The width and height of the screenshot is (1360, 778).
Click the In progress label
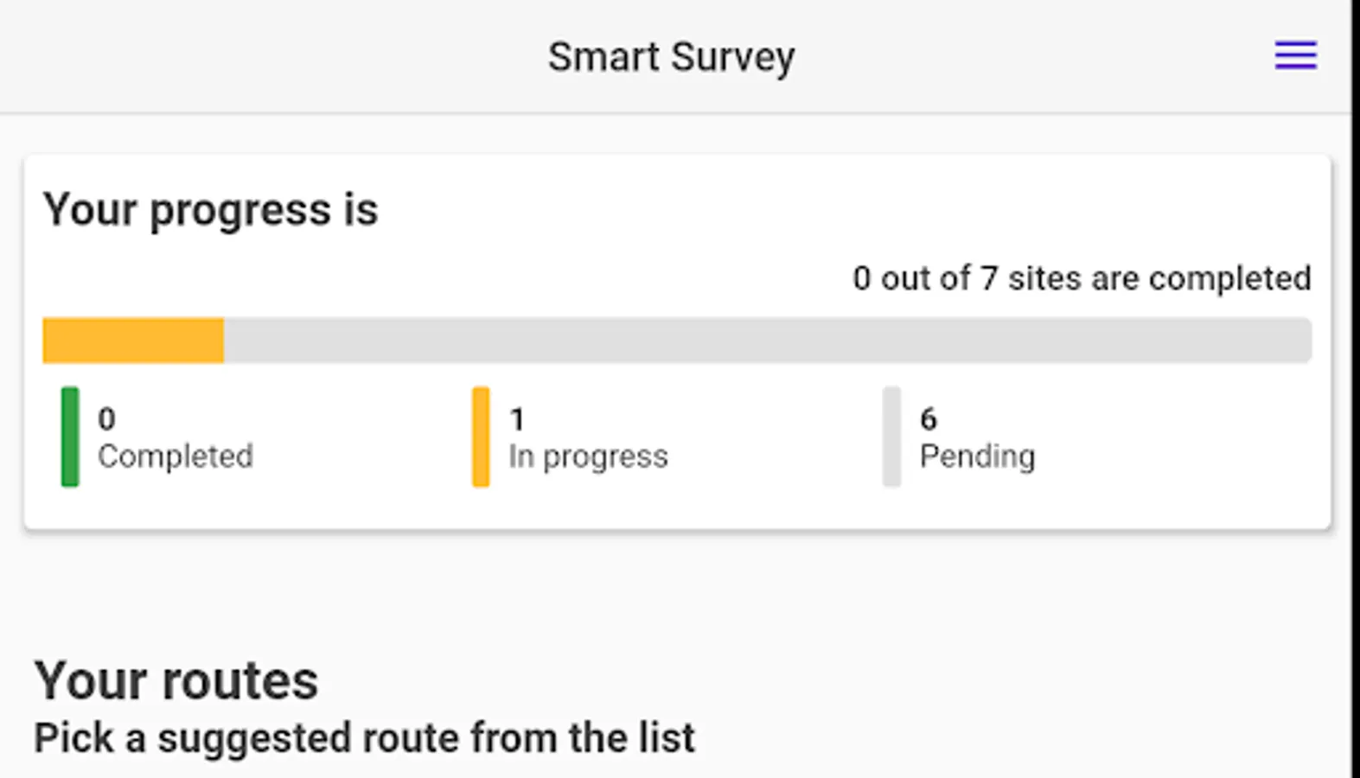point(588,456)
